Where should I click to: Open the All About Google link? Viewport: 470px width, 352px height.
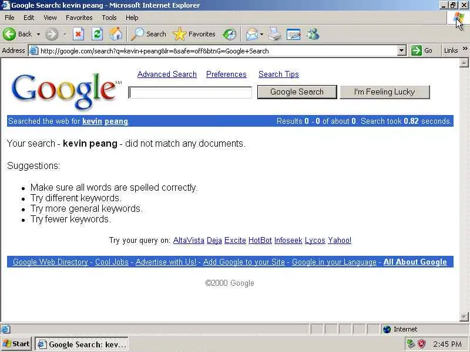click(x=415, y=262)
